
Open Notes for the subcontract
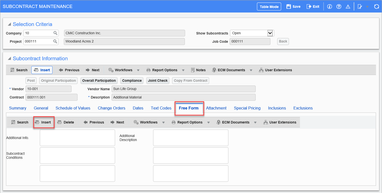click(198, 70)
